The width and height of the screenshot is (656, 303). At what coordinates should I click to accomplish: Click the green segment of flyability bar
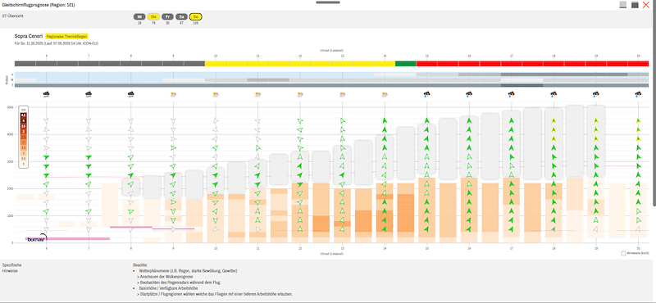tap(406, 64)
